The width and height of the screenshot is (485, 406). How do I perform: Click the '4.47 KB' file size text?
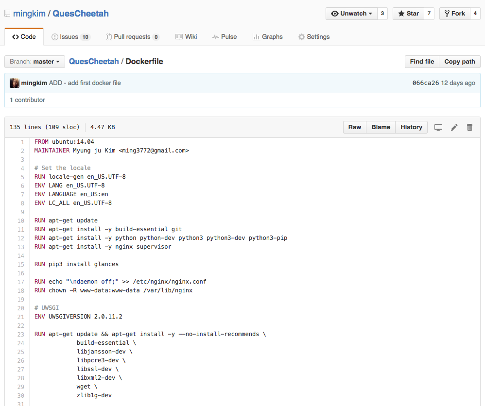click(x=103, y=127)
